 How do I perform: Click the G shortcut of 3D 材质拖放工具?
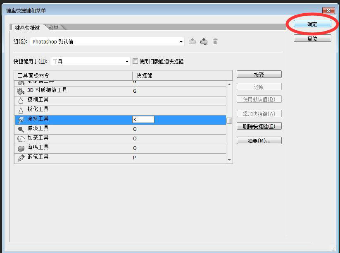tap(135, 91)
